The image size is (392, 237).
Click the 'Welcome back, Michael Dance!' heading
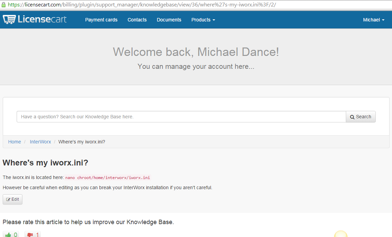point(196,52)
